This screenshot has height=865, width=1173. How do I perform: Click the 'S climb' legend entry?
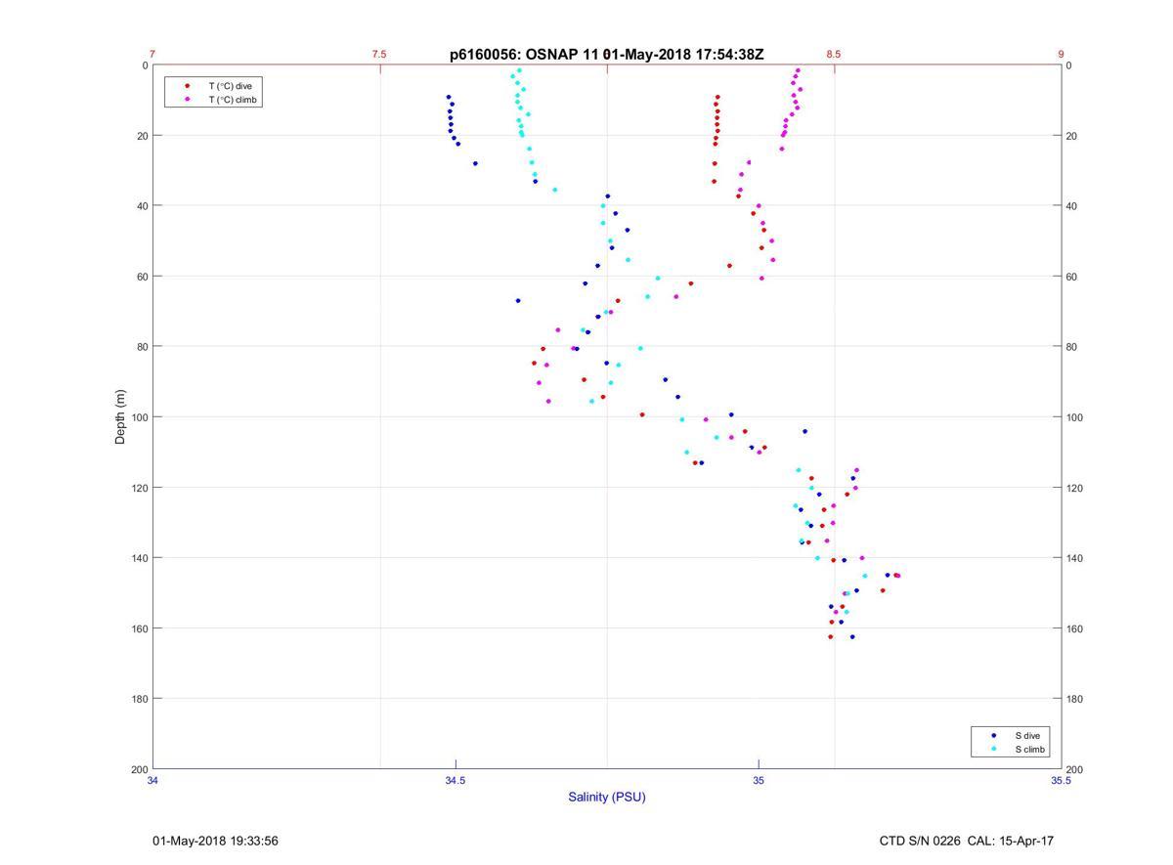point(1029,750)
